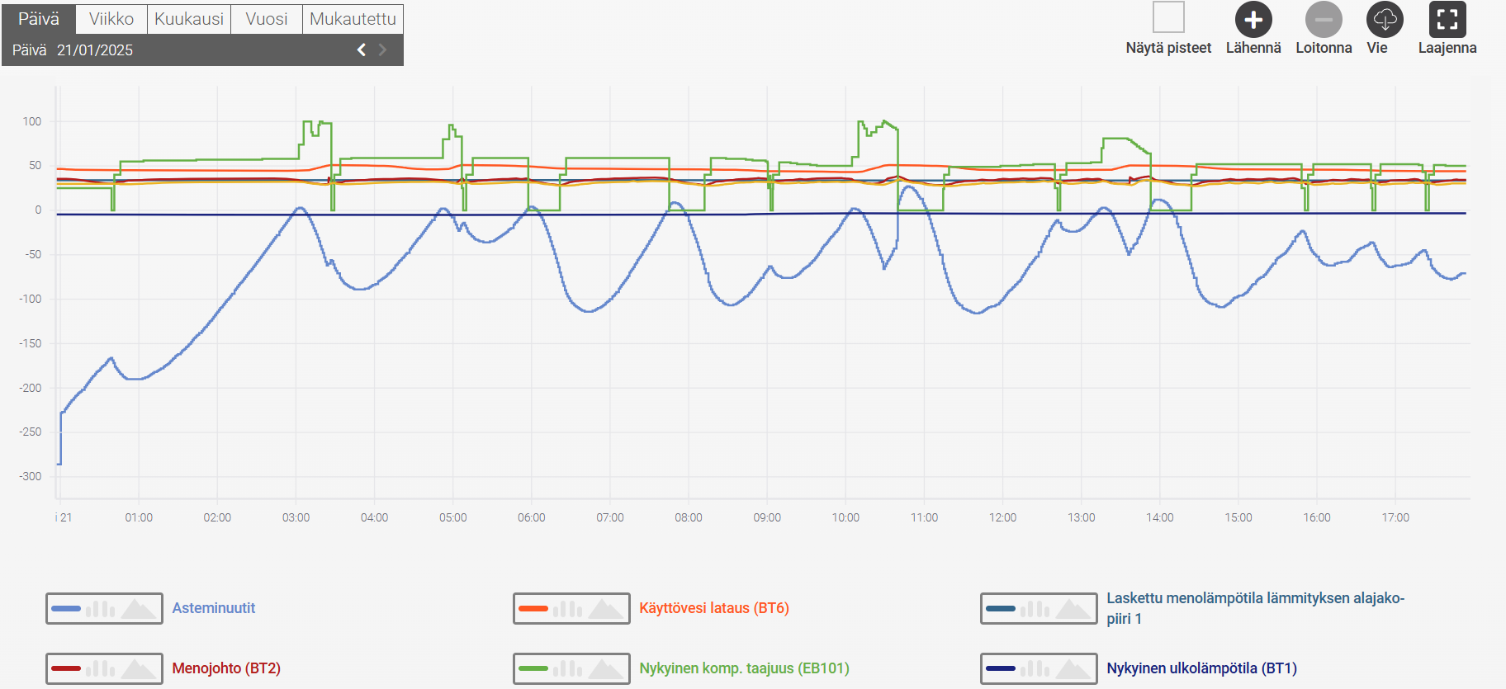Click the -300 y-axis value
The image size is (1506, 689).
[x=31, y=476]
